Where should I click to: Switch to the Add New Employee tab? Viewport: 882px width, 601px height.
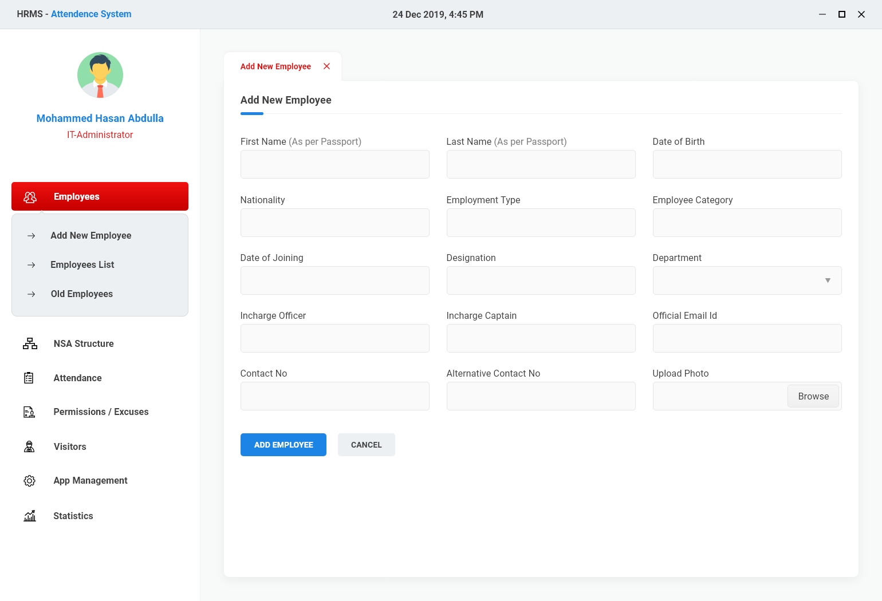275,66
